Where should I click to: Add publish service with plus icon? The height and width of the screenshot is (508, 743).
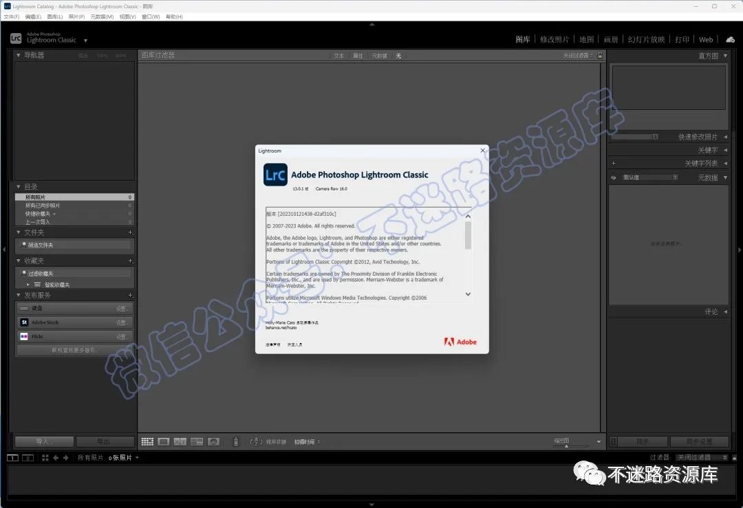[130, 296]
